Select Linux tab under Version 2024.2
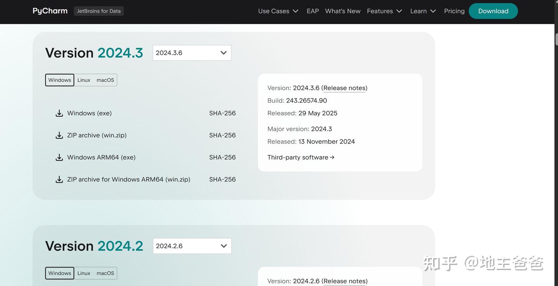Image resolution: width=558 pixels, height=286 pixels. click(84, 273)
